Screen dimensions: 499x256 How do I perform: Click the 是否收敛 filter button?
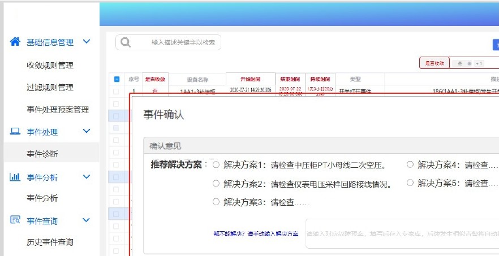coord(434,63)
